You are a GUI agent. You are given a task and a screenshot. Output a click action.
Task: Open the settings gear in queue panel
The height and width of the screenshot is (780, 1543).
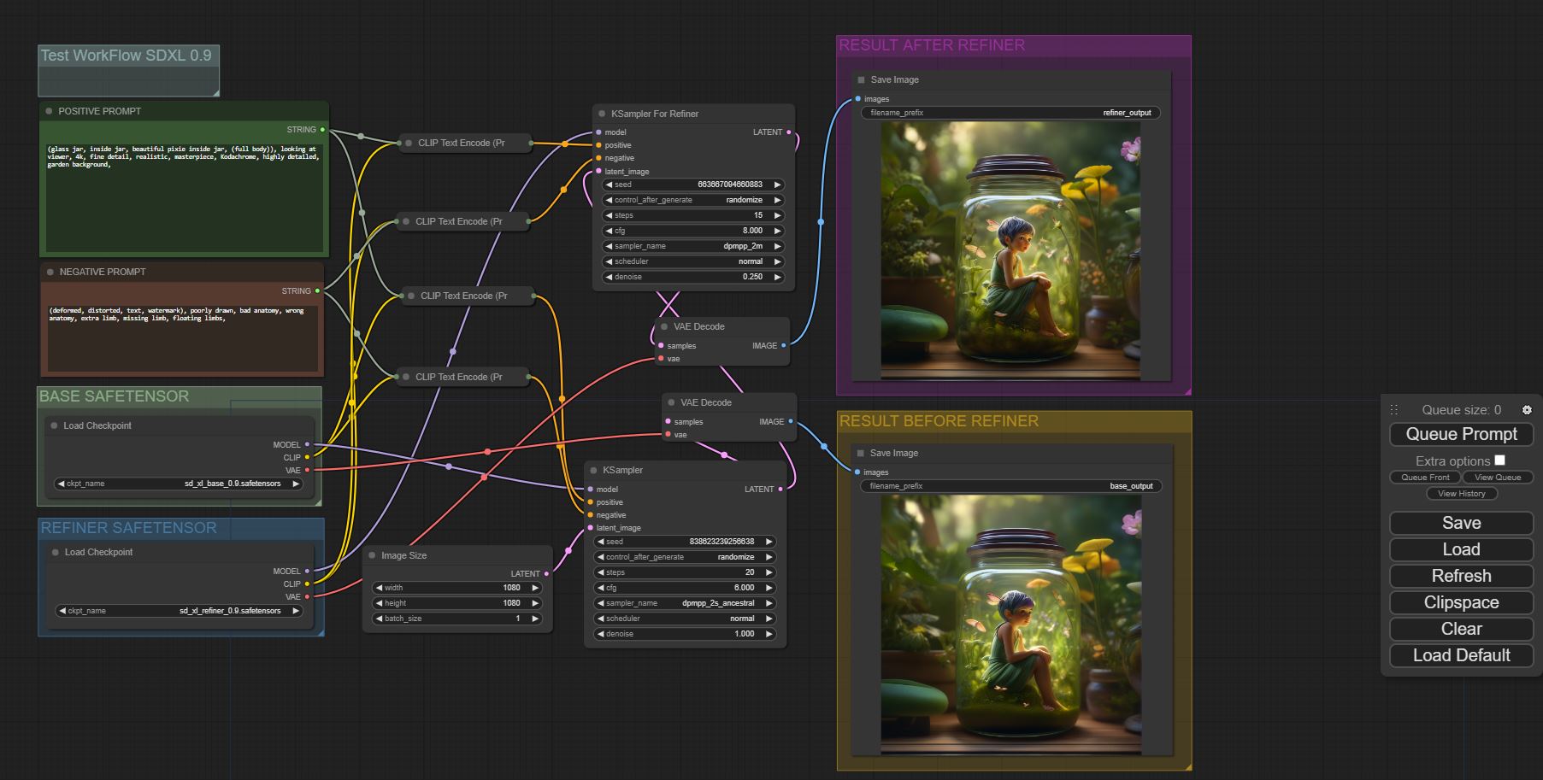(x=1527, y=410)
